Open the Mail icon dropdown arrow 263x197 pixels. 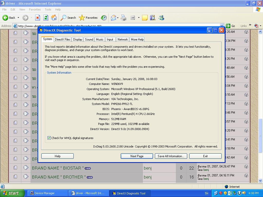tap(118, 18)
